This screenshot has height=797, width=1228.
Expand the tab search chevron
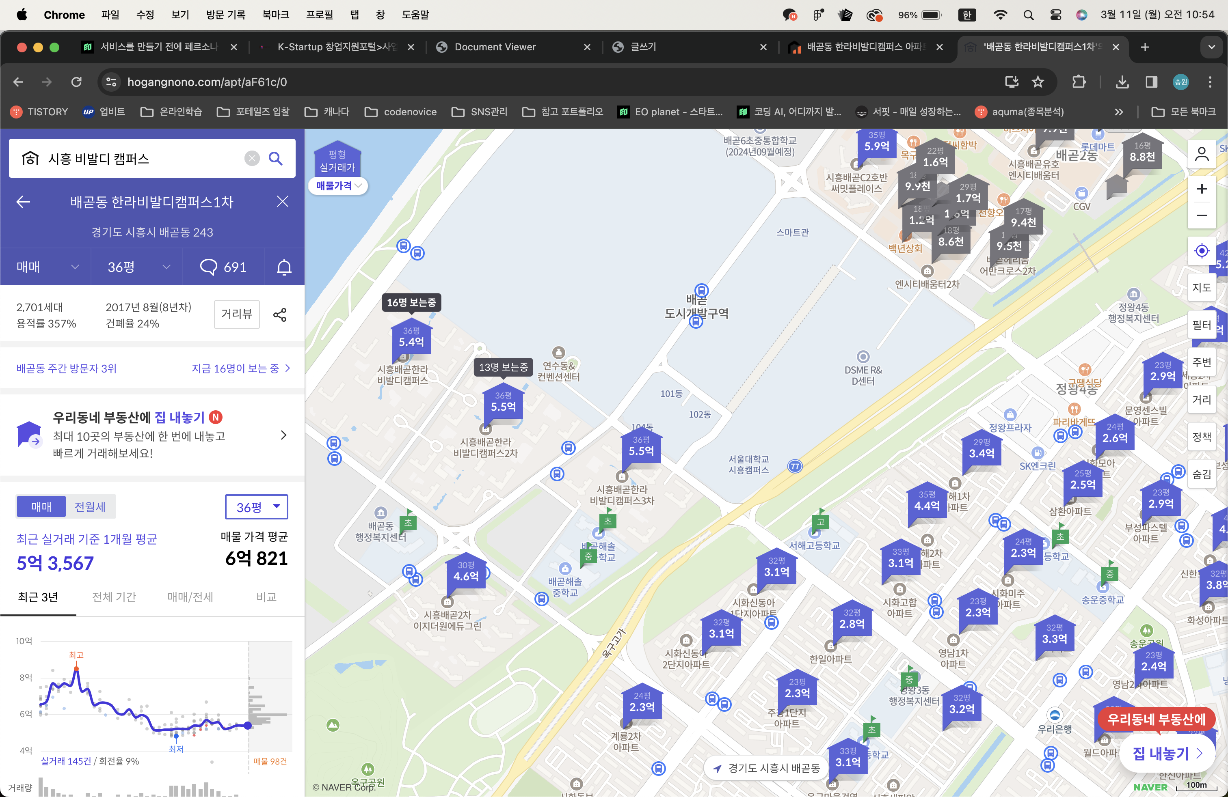pos(1211,47)
